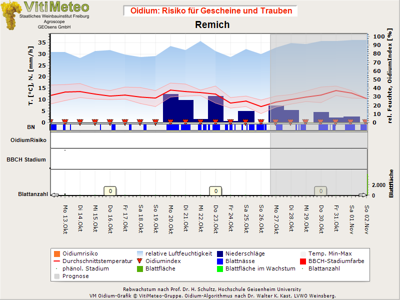Screen dimensions: 400x300
Task: Select Oidiumindex marker above Fr 24.Okt
Action: [230, 121]
